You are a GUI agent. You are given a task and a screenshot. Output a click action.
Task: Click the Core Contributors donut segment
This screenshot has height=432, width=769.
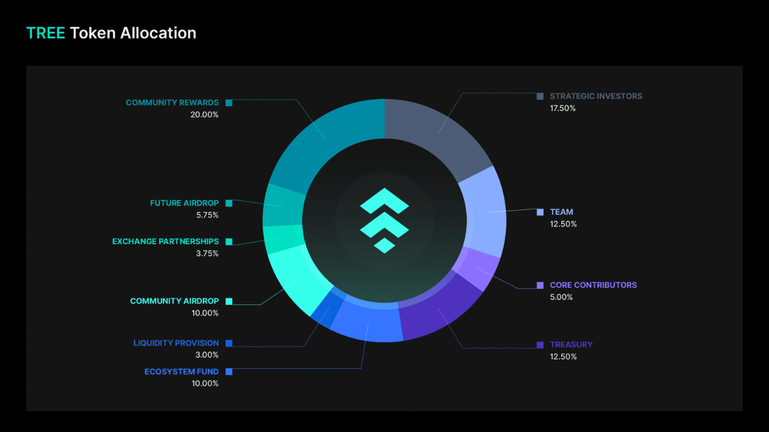[x=476, y=269]
